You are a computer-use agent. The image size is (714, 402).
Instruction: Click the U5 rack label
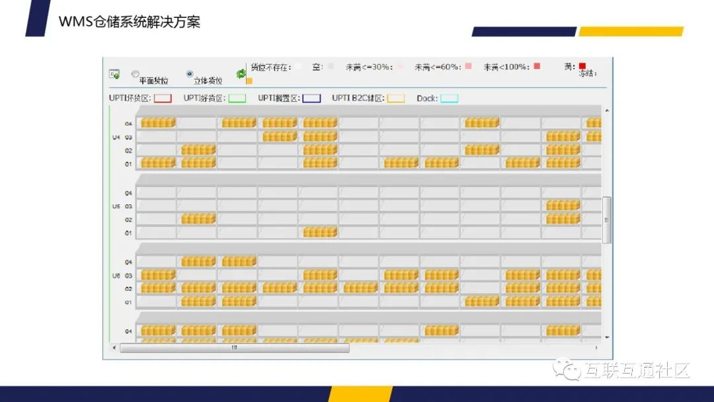[x=116, y=206]
